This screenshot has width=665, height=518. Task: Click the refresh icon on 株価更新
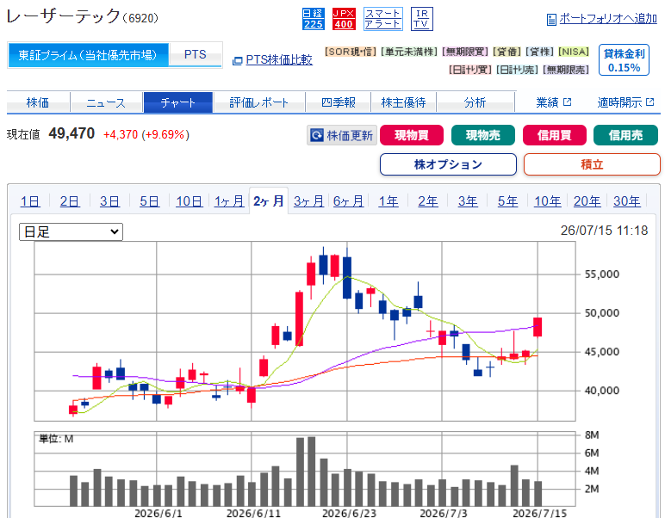[317, 136]
